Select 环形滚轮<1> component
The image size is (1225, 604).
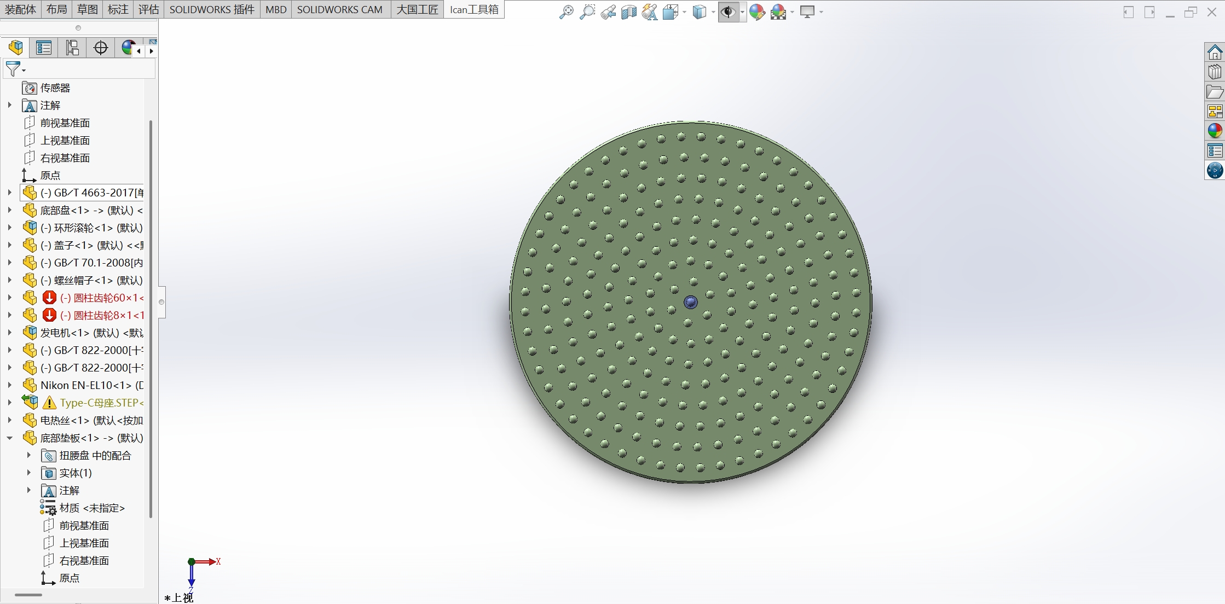(x=82, y=228)
